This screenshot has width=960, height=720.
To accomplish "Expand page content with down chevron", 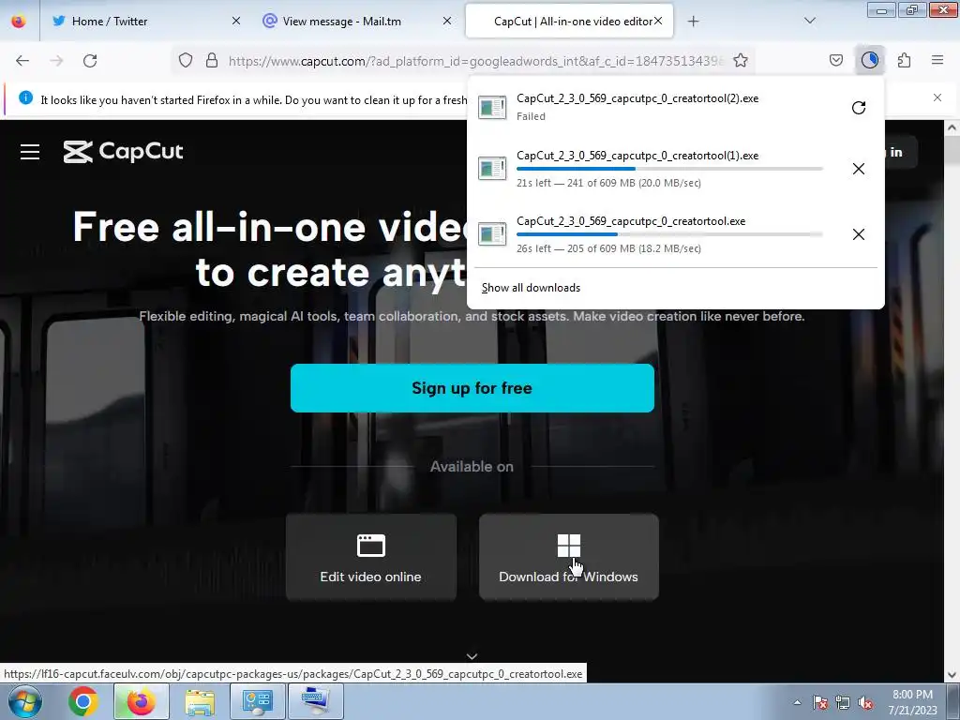I will click(472, 656).
